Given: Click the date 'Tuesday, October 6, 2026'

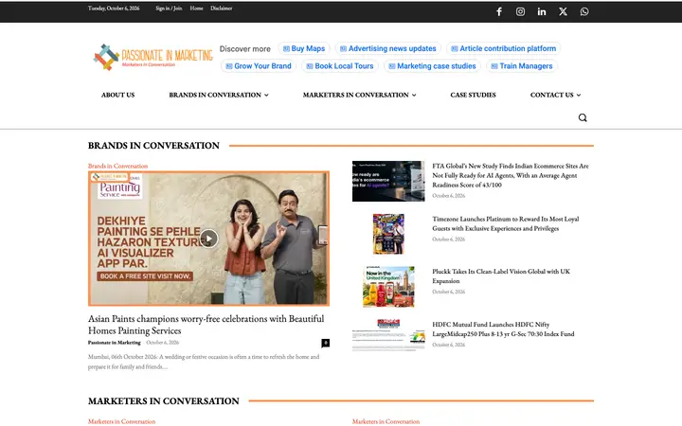Looking at the screenshot, I should point(114,9).
